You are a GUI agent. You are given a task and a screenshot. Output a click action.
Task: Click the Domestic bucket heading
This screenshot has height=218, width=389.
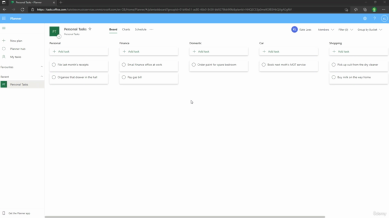195,43
